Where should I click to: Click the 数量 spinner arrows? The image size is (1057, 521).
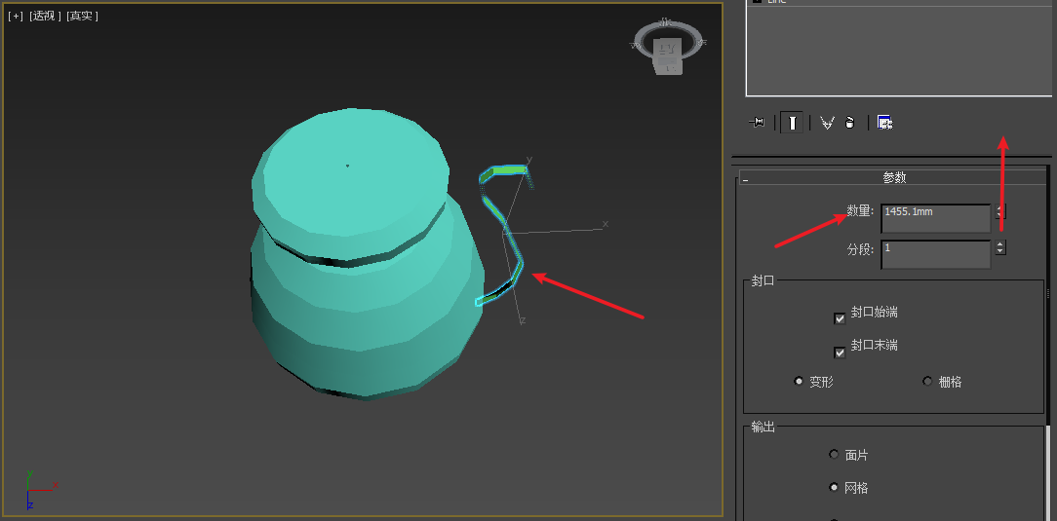1000,211
